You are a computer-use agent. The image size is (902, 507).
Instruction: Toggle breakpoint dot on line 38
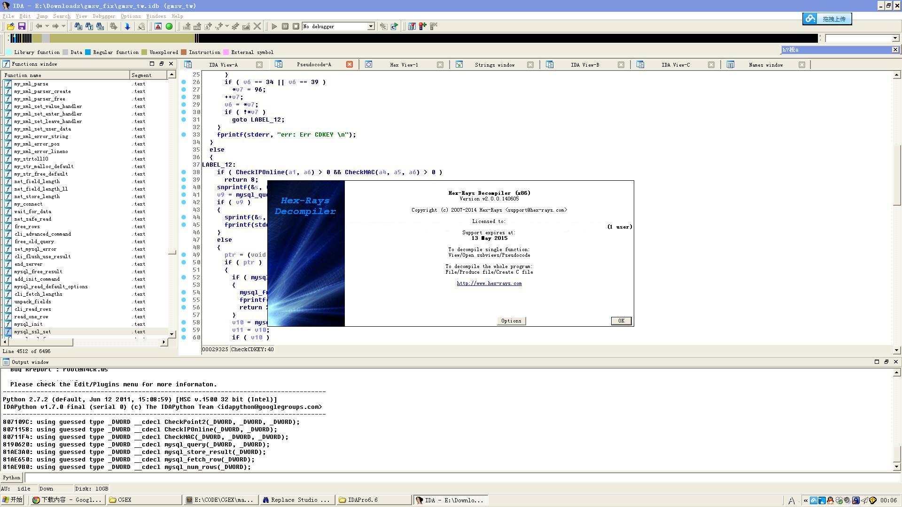[184, 172]
